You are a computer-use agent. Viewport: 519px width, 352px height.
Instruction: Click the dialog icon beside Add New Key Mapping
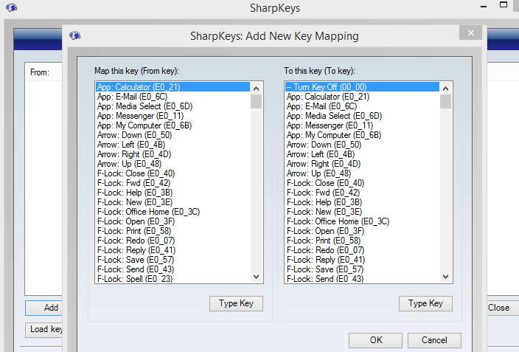click(x=74, y=35)
